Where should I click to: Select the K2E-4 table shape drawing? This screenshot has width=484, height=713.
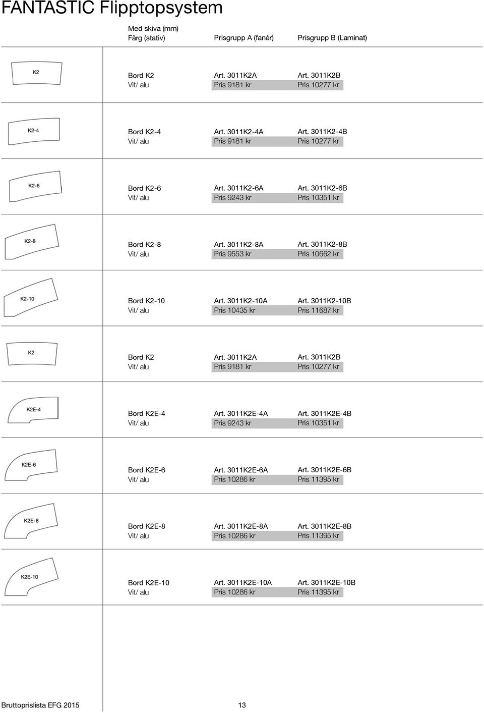pos(33,410)
